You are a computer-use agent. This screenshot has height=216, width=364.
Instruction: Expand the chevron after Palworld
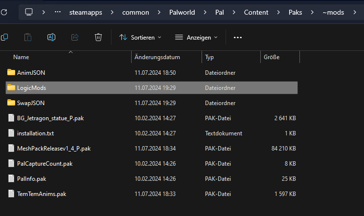click(205, 12)
